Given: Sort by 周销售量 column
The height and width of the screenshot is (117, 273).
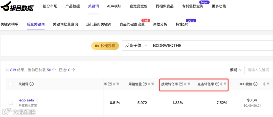Looking at the screenshot, I should point(149,84).
